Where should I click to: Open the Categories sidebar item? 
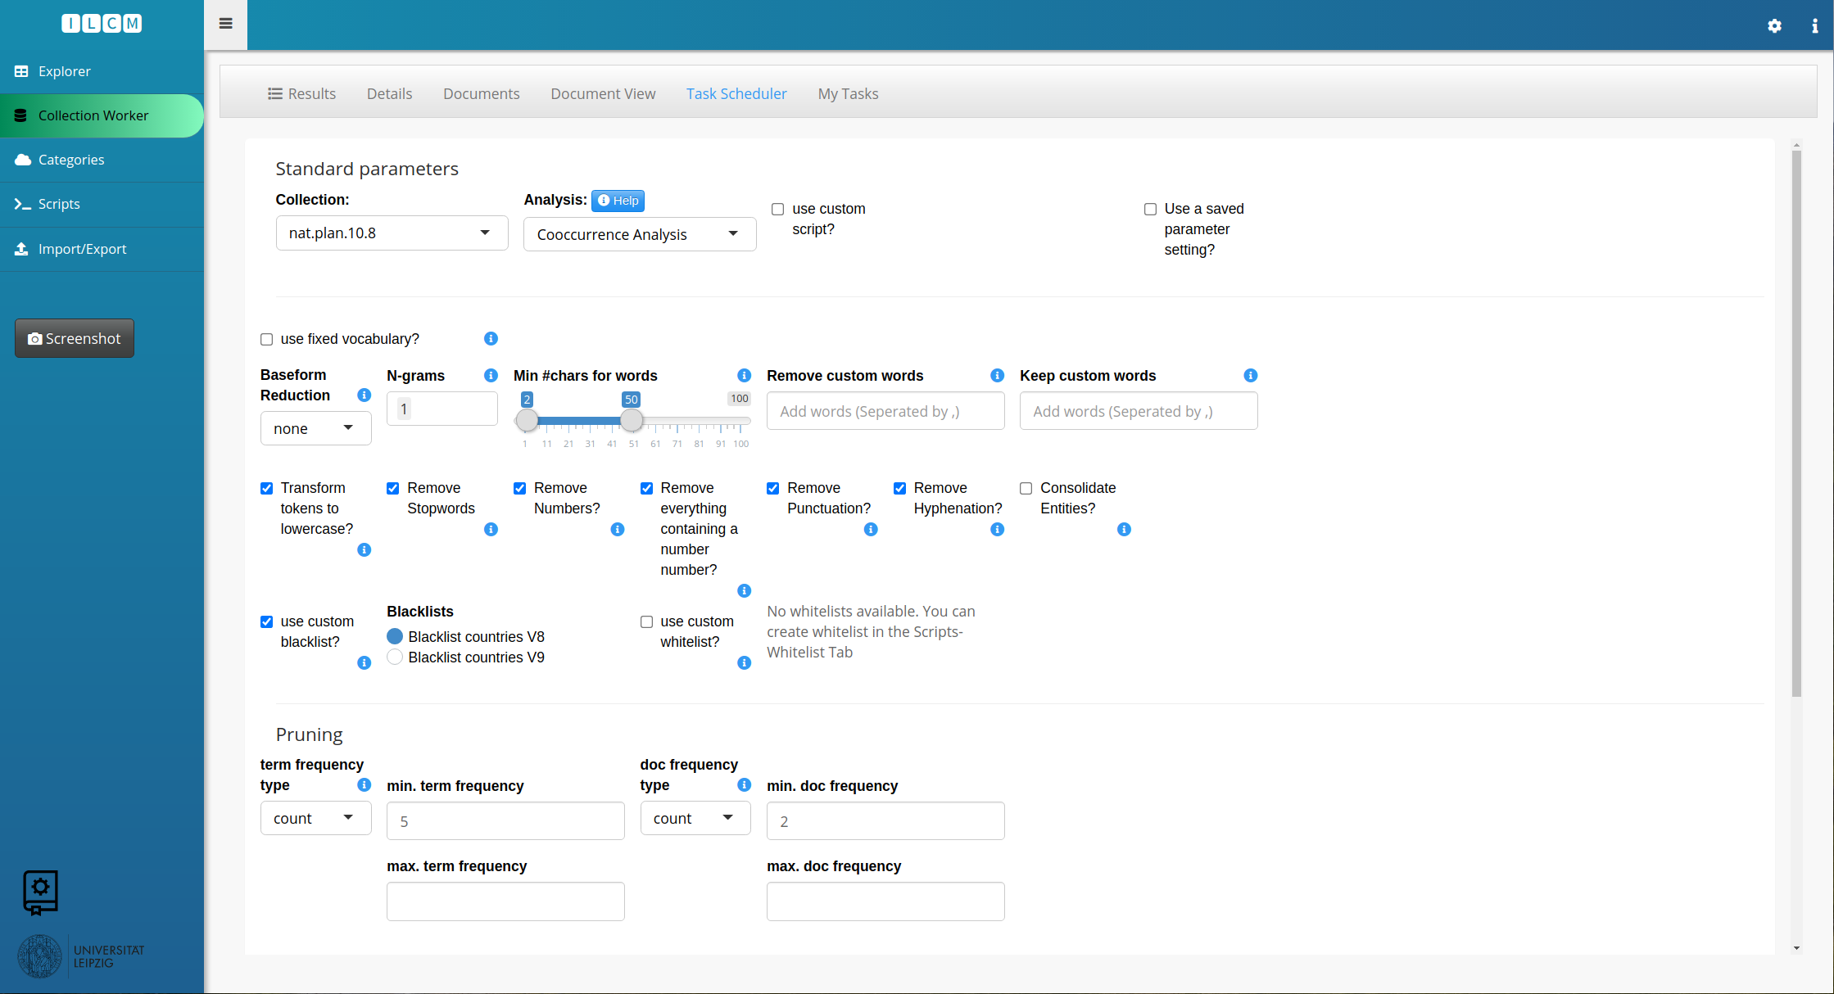coord(71,160)
